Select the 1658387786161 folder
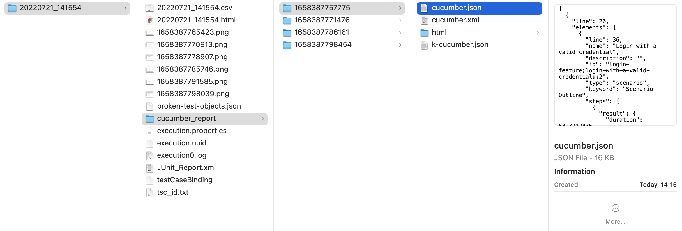682x231 pixels. (321, 32)
